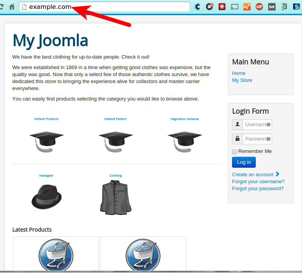
Task: Click the lock icon beside Password field
Action: point(237,139)
